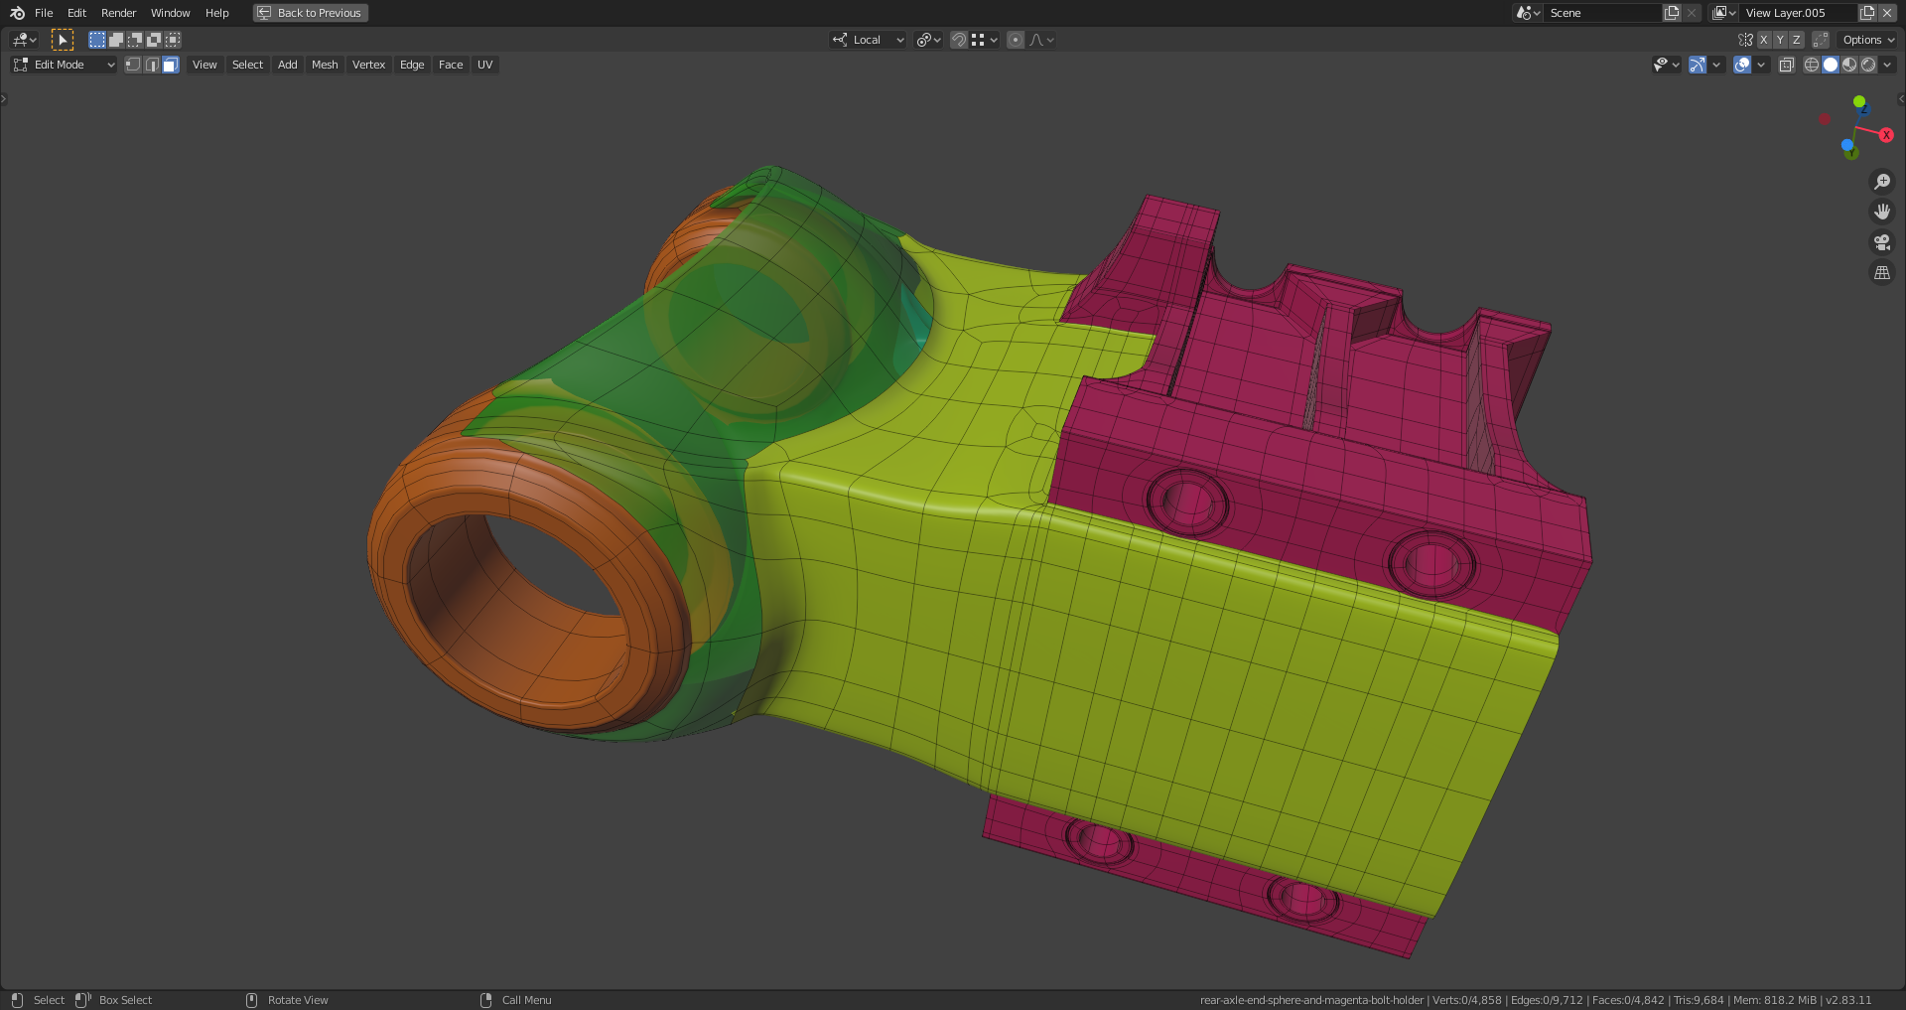Choose the Subtract selection mode icon

[x=135, y=40]
